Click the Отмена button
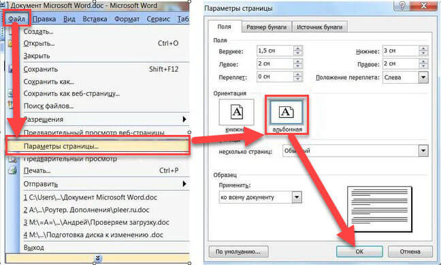This screenshot has width=441, height=265. [410, 251]
